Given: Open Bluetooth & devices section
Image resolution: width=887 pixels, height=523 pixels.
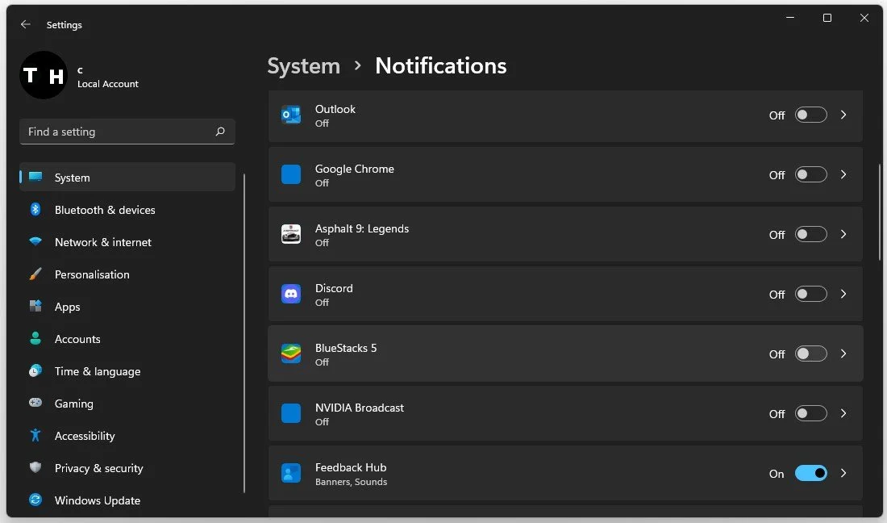Looking at the screenshot, I should click(127, 209).
